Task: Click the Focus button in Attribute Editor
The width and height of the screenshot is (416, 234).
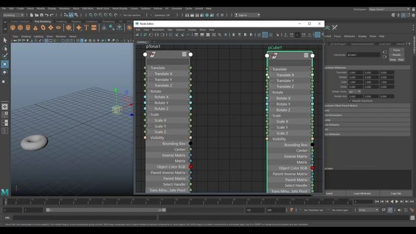Action: [396, 50]
